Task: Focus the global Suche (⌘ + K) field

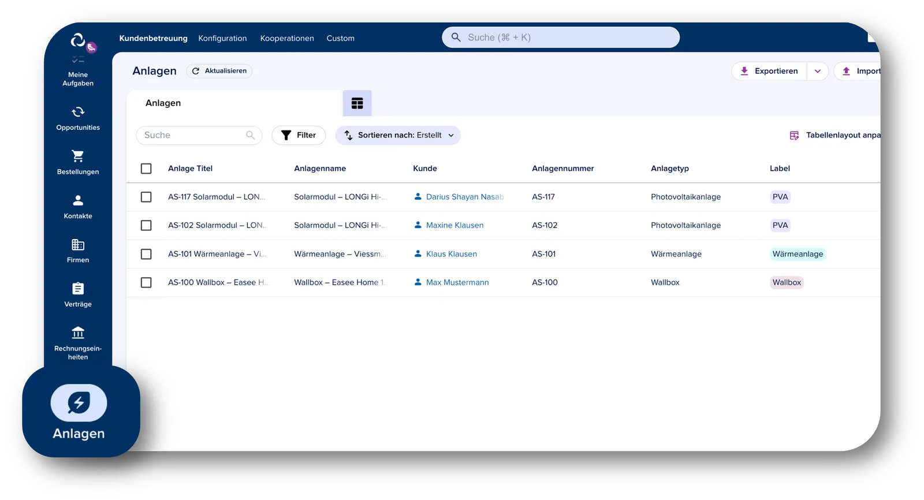Action: (561, 38)
